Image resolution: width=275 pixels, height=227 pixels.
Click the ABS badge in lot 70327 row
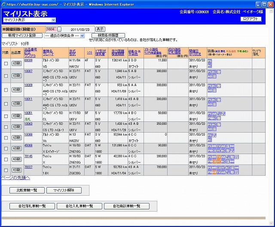[x=214, y=168]
